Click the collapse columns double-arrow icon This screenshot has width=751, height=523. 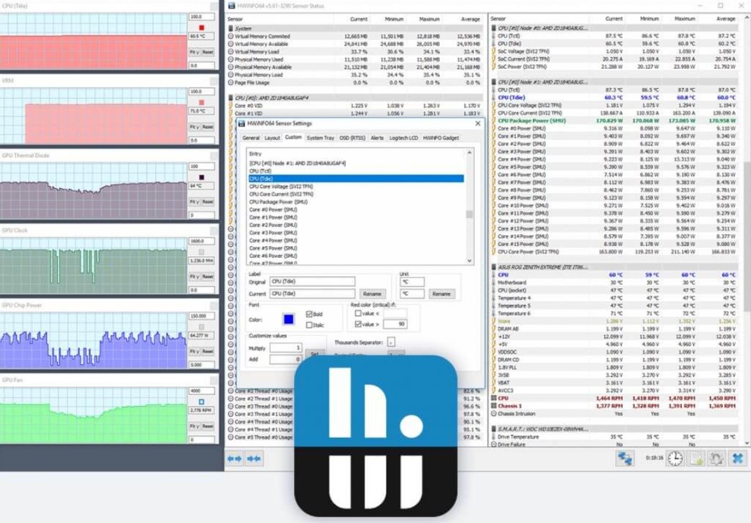tap(254, 459)
